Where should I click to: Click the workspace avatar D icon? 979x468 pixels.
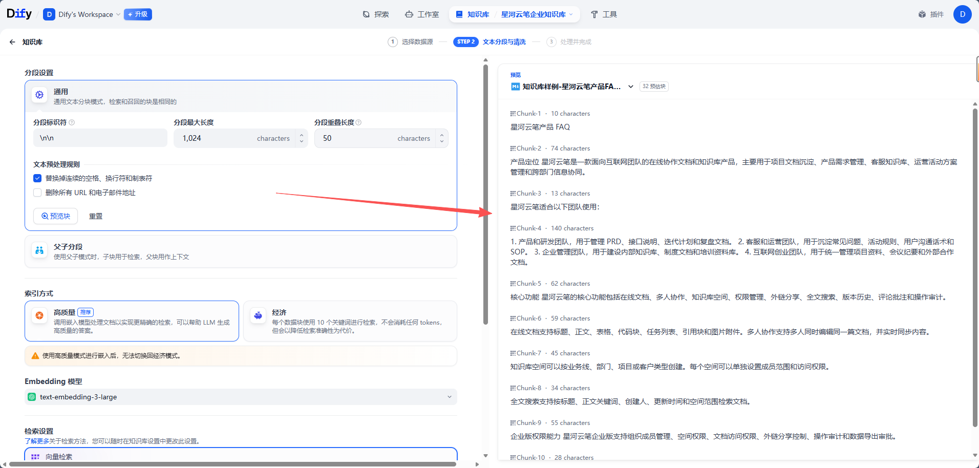point(49,14)
